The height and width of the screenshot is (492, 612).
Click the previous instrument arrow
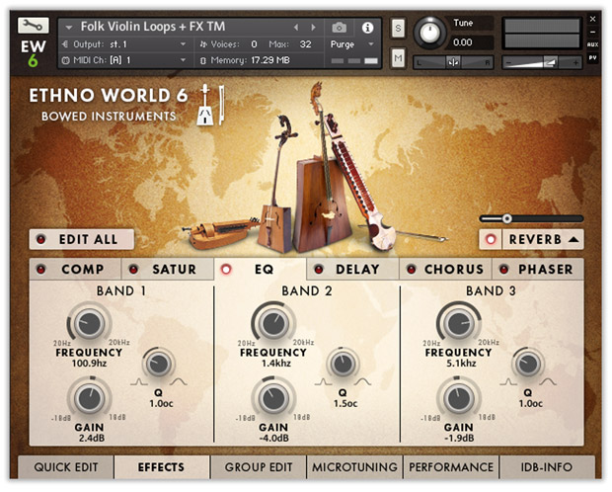(295, 28)
